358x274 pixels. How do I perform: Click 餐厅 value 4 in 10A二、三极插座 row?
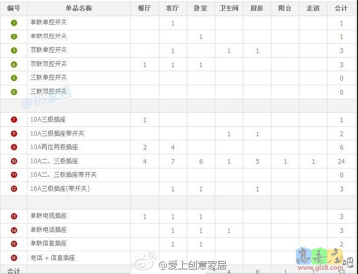pyautogui.click(x=145, y=162)
